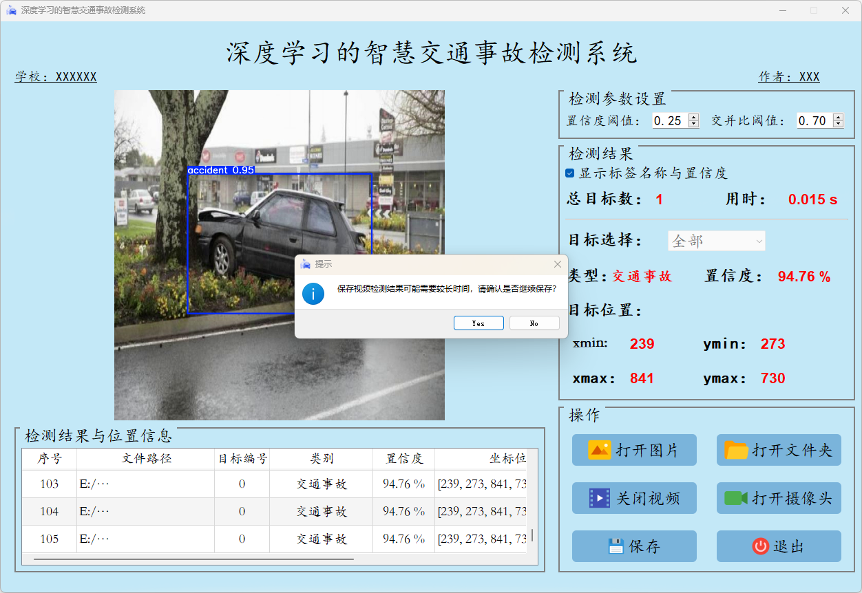The image size is (862, 593).
Task: Open the target selection dropdown showing 全部
Action: click(x=716, y=241)
